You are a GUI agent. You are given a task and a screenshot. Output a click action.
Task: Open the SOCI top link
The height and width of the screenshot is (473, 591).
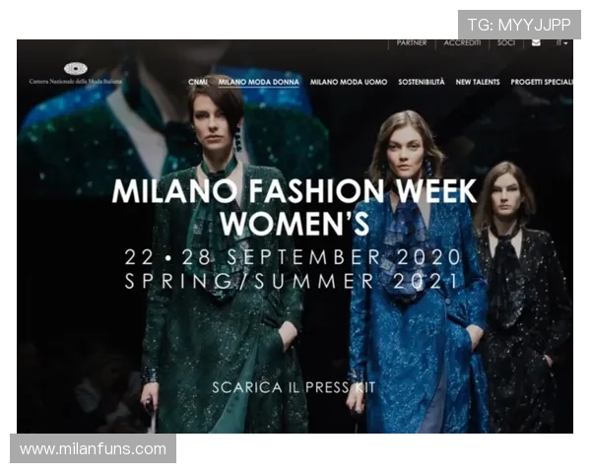(x=506, y=43)
